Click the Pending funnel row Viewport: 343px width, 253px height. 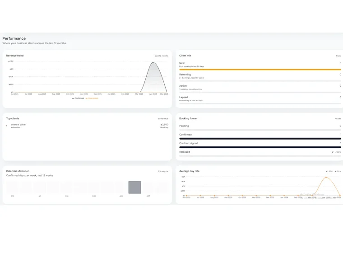point(260,128)
